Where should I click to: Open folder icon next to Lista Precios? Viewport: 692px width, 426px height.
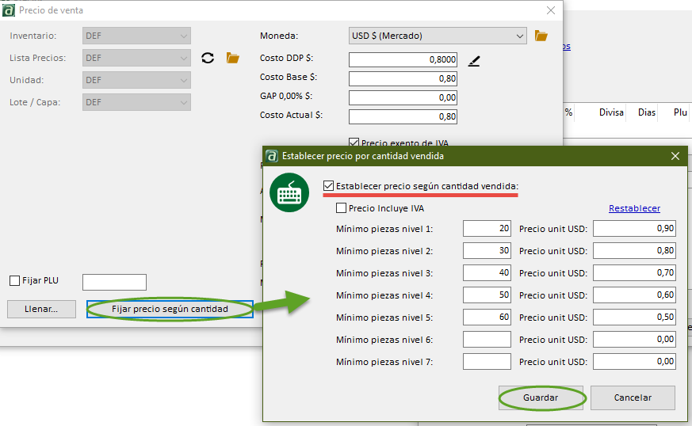(x=233, y=58)
